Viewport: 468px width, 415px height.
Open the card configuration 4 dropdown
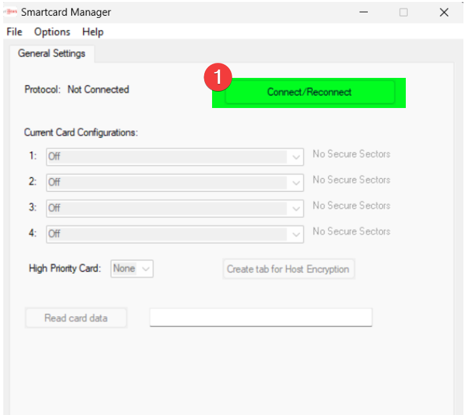296,234
